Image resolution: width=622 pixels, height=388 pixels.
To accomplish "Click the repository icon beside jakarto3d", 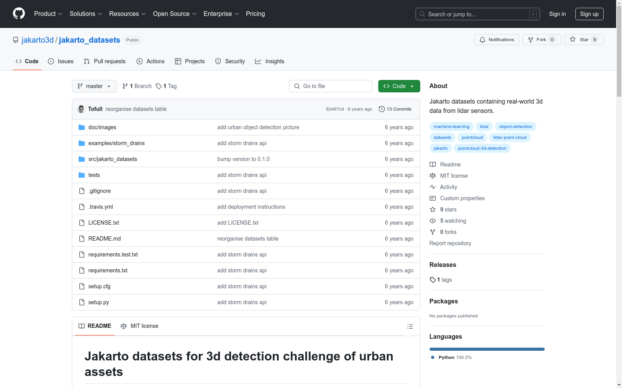I will pyautogui.click(x=16, y=40).
